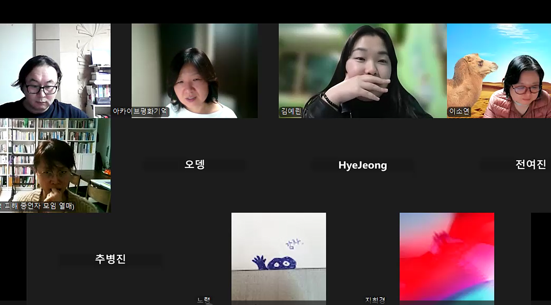The height and width of the screenshot is (305, 551).
Task: Click the 아카이브평화기억 name label
Action: tap(140, 111)
